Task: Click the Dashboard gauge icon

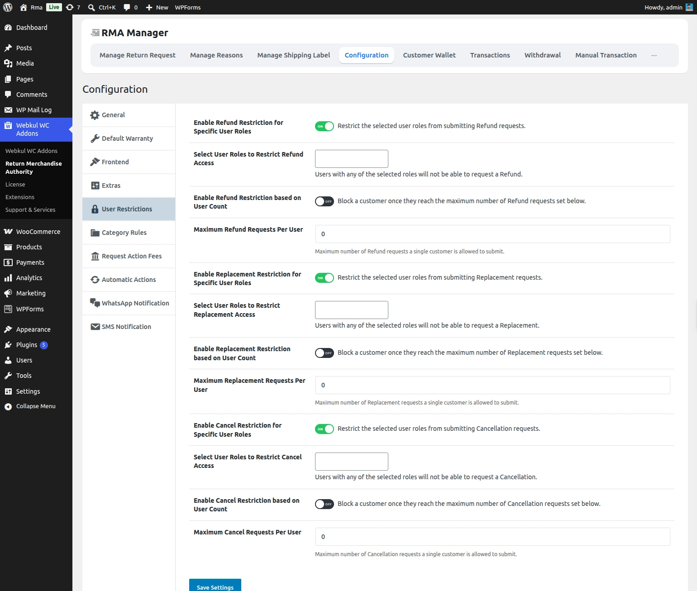Action: pos(8,28)
